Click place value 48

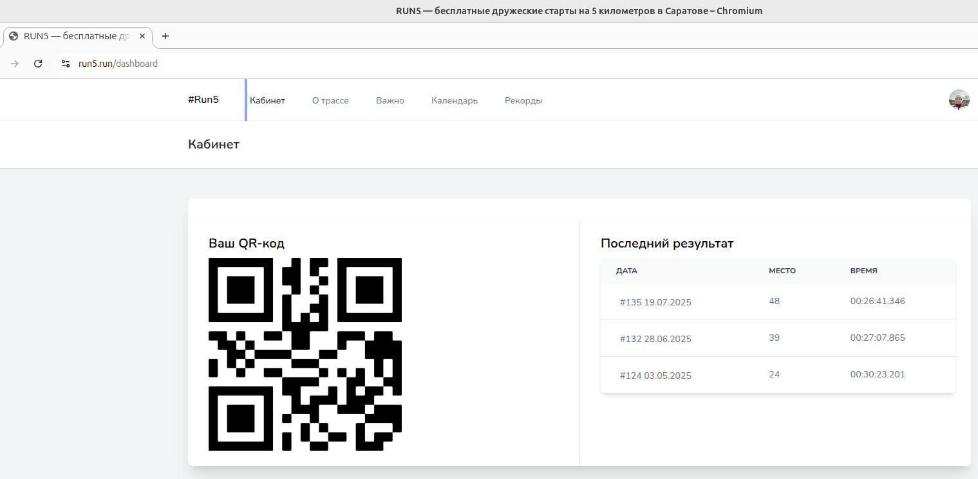click(775, 301)
